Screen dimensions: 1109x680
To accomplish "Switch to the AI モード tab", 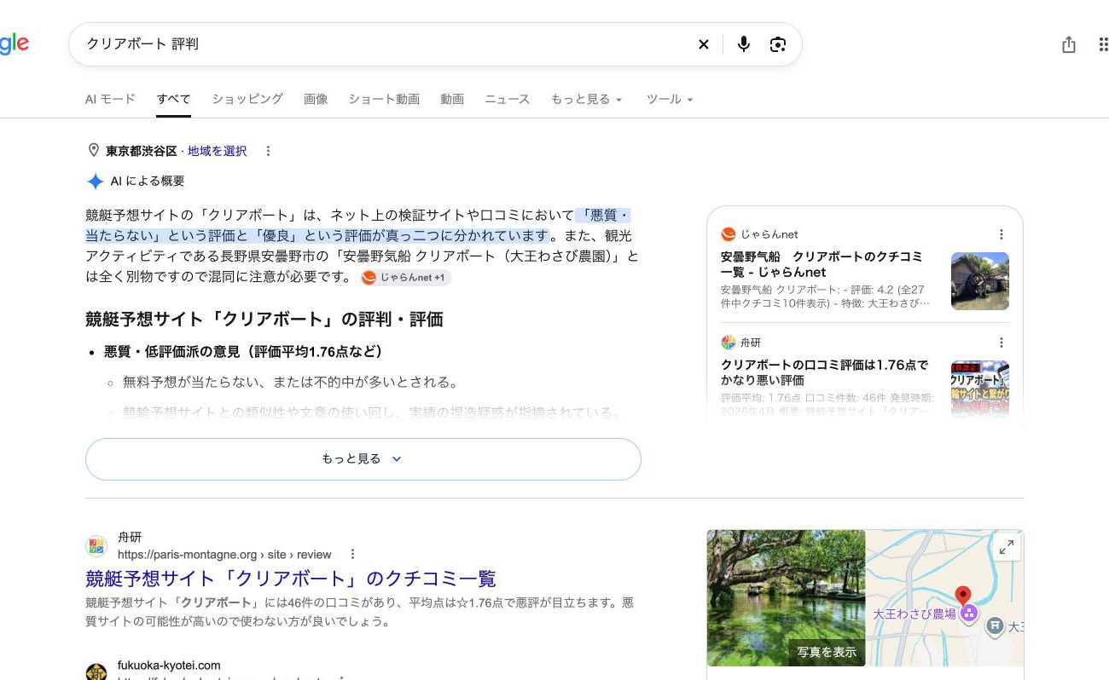I will 110,100.
